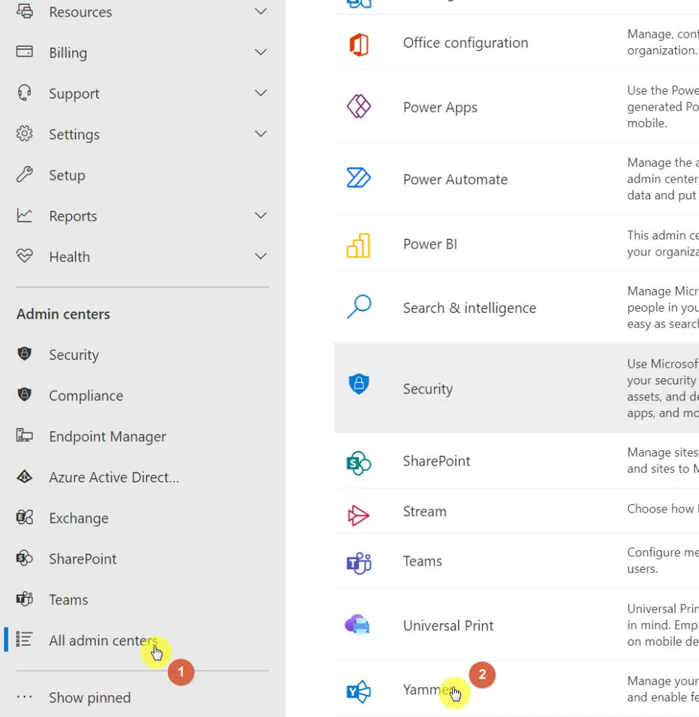Click the Universal Print cloud icon

[x=358, y=624]
